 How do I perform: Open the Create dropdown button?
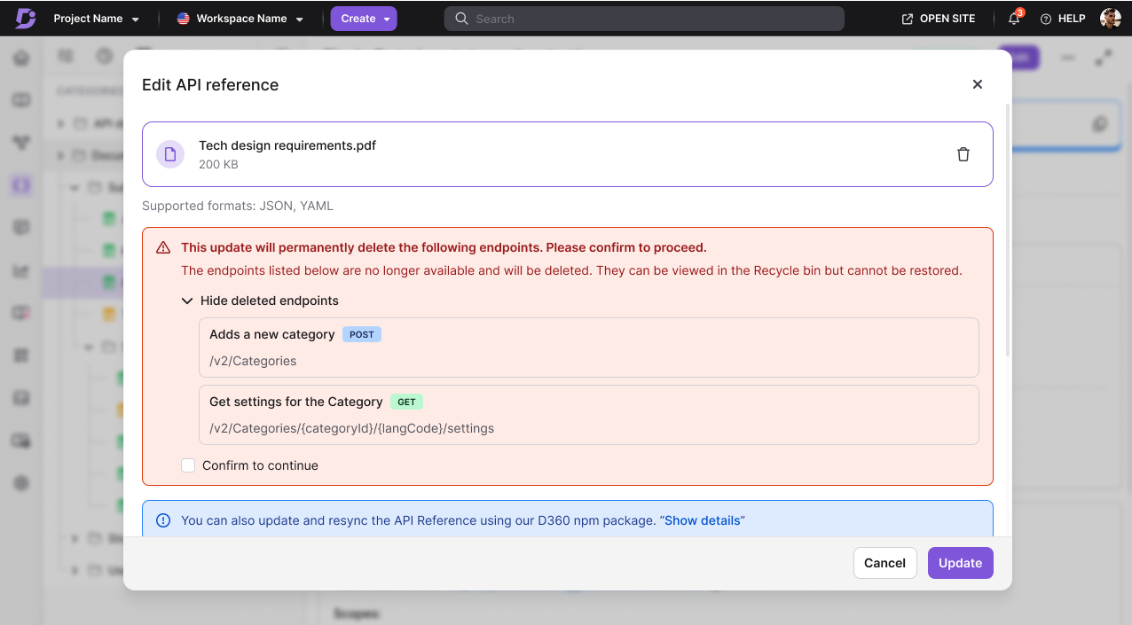(364, 19)
